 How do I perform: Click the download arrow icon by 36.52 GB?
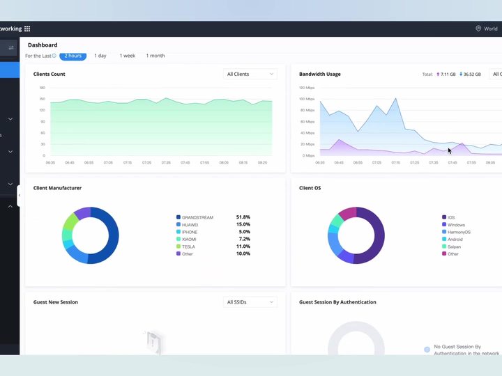tap(461, 75)
